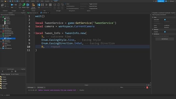This screenshot has height=99, width=176.
Task: Switch to the PLUGINS ribbon tab
Action: point(47,1)
